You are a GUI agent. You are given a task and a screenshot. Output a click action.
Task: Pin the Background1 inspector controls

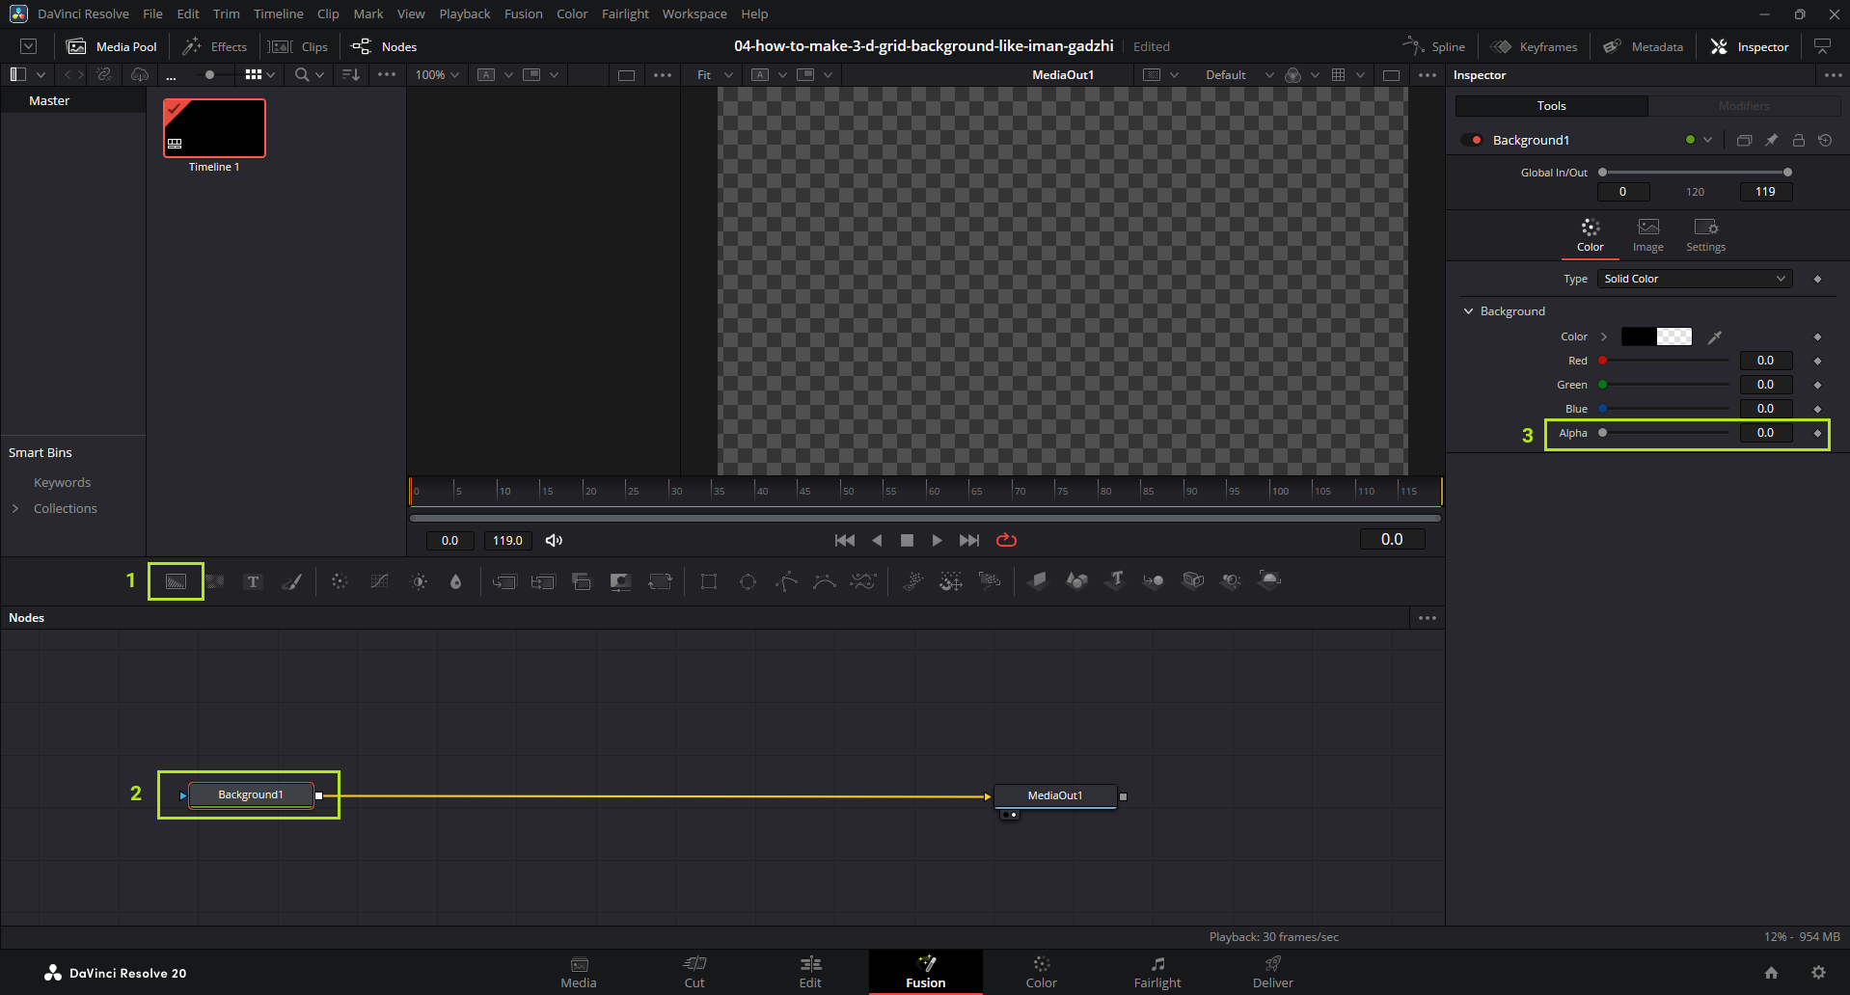[1771, 140]
